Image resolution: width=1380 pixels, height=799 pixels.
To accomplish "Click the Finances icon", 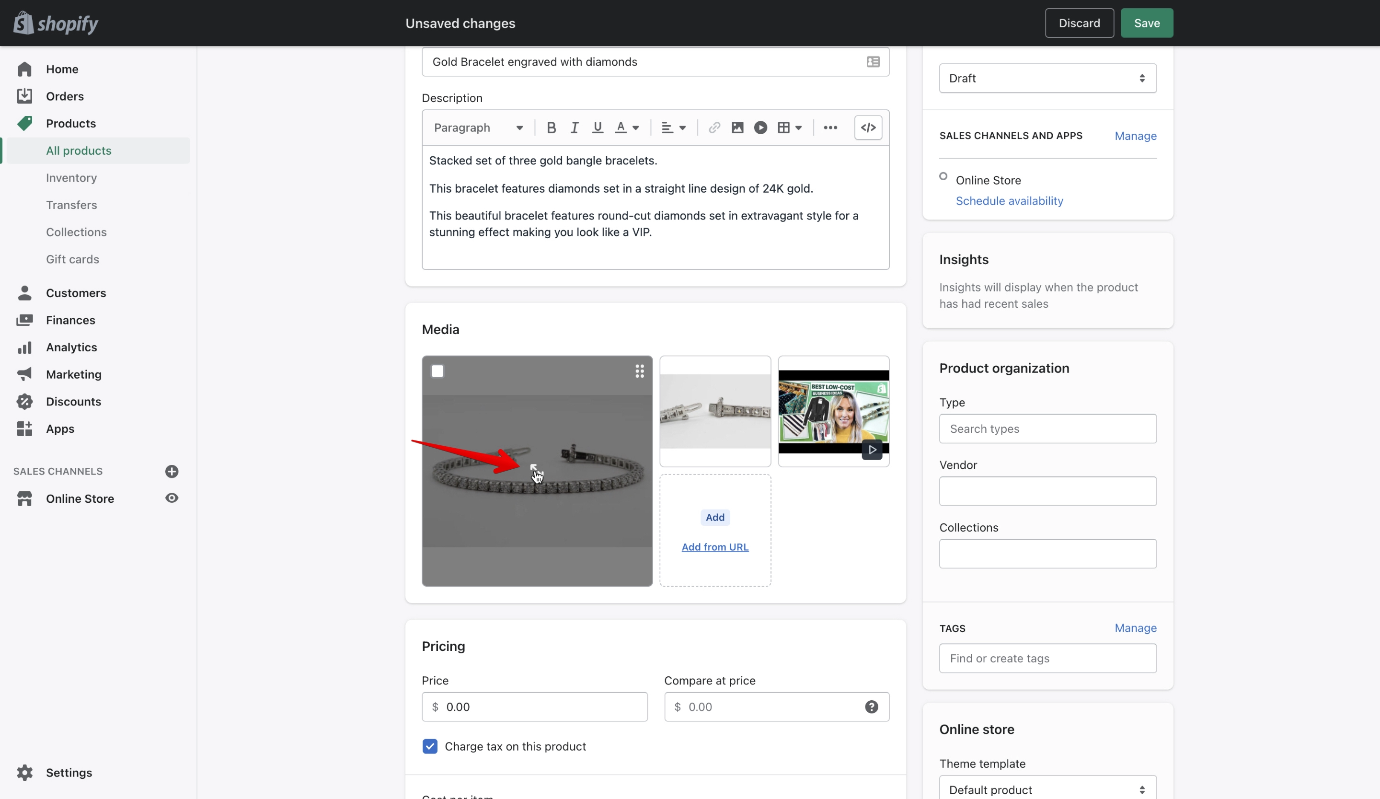I will tap(24, 320).
